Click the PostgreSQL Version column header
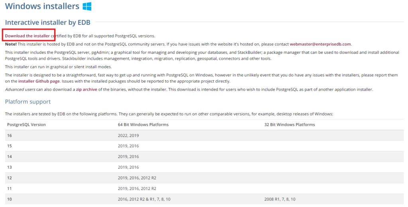The height and width of the screenshot is (207, 408). point(26,125)
